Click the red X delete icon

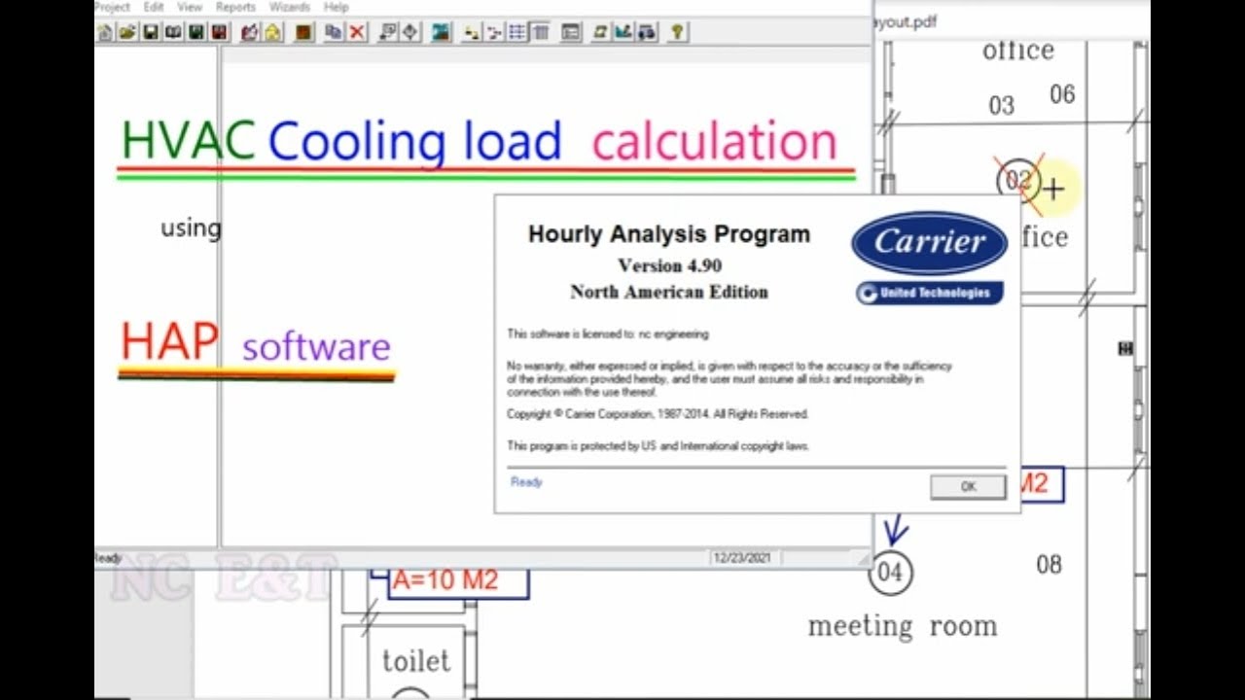click(357, 32)
